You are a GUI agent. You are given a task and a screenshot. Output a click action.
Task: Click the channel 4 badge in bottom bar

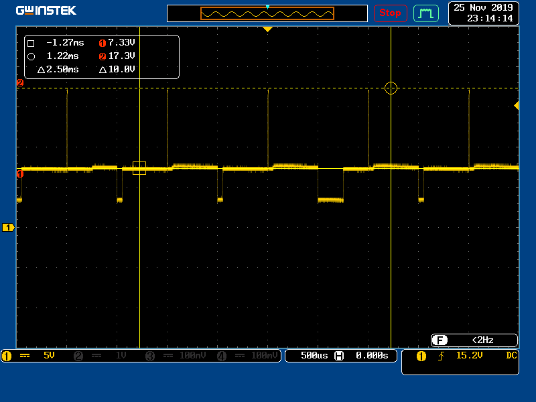click(222, 356)
